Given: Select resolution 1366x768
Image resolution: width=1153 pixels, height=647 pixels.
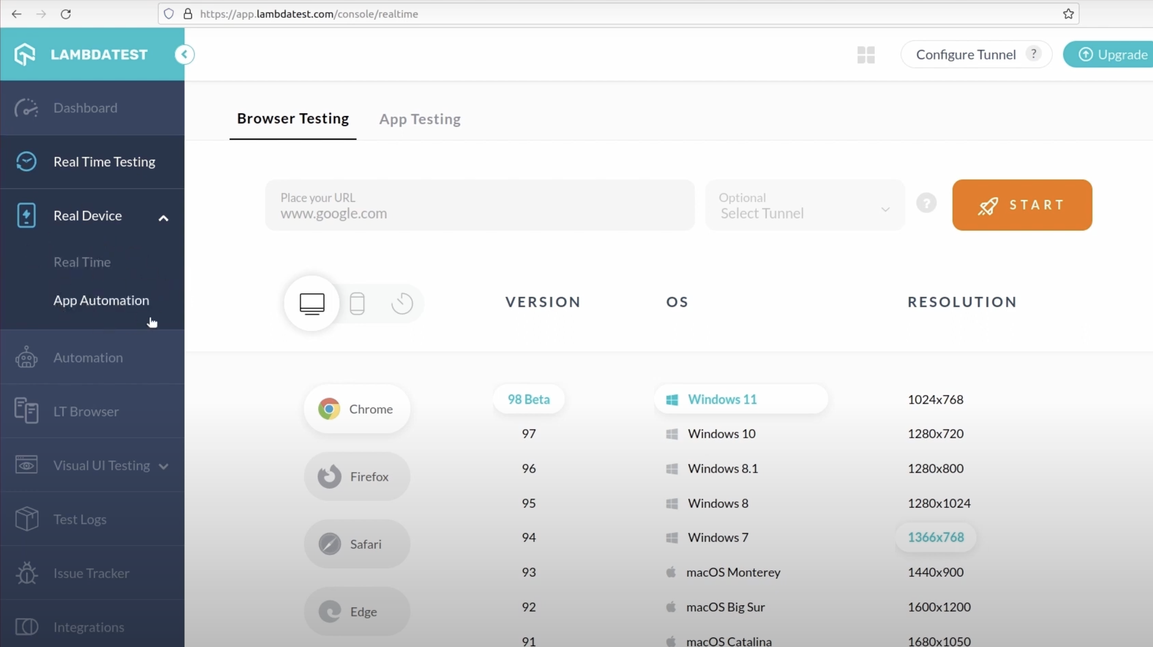Looking at the screenshot, I should tap(936, 537).
